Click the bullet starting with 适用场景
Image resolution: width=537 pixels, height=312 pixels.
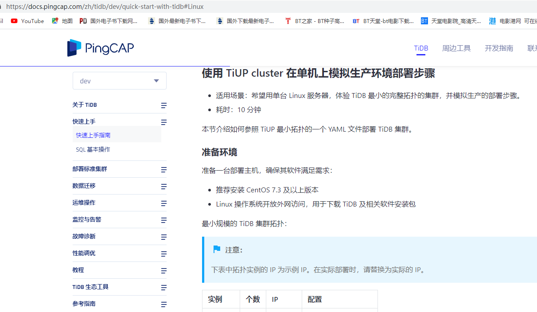[x=369, y=96]
